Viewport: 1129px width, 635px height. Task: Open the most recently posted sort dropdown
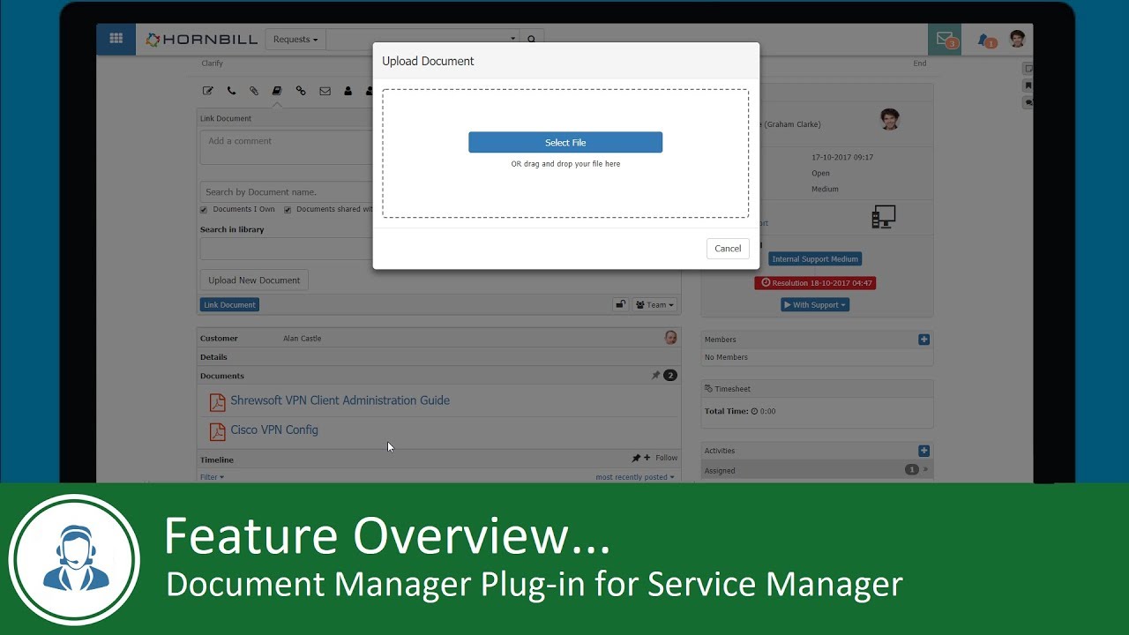(x=634, y=477)
